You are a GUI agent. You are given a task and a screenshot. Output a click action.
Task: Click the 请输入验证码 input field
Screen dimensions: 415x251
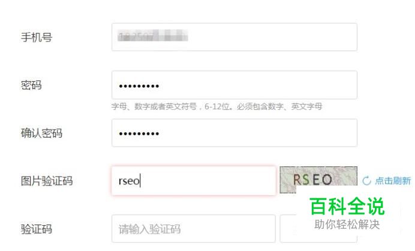194,228
